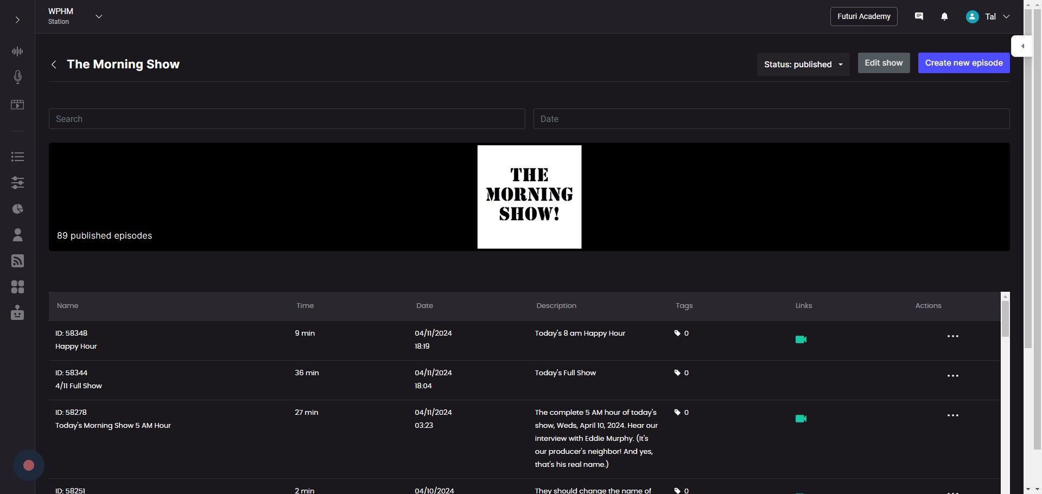Click the episode table vertical scrollbar
This screenshot has height=494, width=1042.
click(x=1005, y=320)
